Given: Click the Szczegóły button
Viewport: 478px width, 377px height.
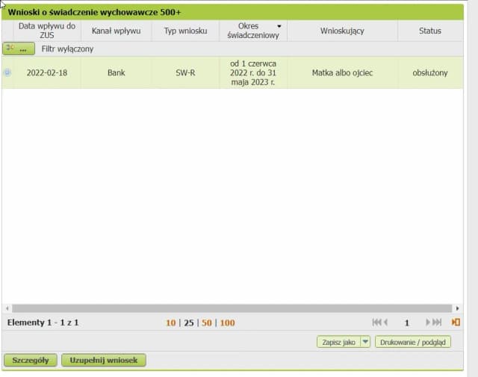Looking at the screenshot, I should pyautogui.click(x=31, y=360).
